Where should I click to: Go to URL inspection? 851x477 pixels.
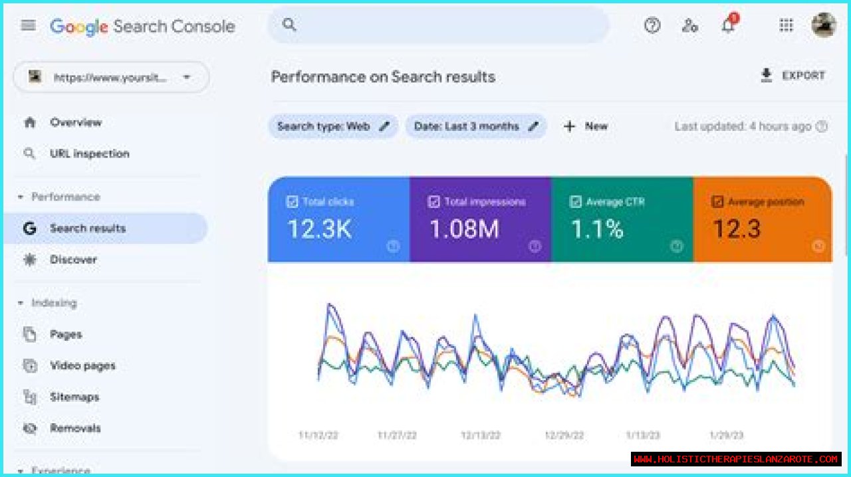click(x=89, y=153)
